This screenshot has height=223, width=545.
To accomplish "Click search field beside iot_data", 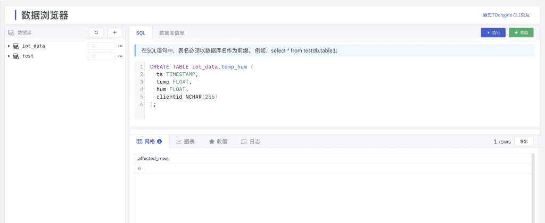I will pos(101,46).
